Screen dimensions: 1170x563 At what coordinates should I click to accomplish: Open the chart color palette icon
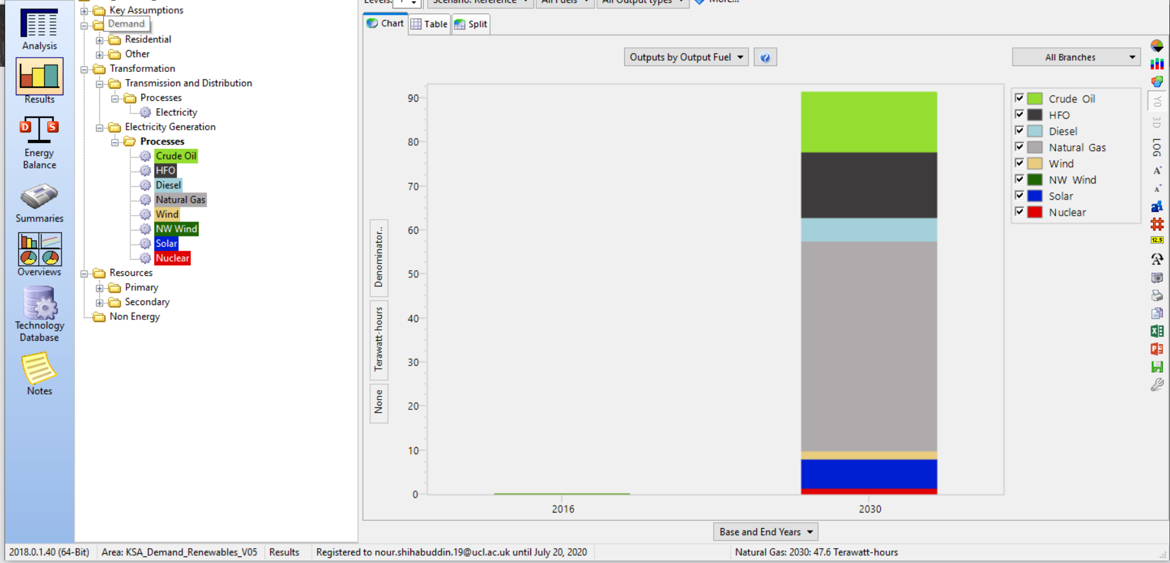1157,82
